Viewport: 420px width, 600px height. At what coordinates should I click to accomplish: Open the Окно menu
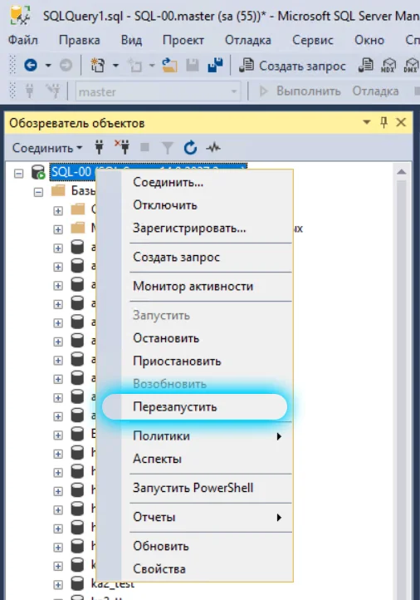point(369,40)
